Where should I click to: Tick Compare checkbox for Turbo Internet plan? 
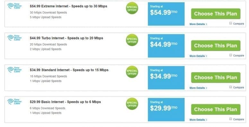coord(231,55)
